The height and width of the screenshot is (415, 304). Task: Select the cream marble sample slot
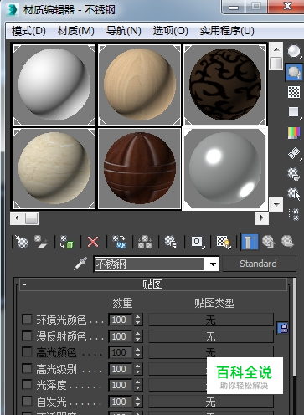click(54, 168)
